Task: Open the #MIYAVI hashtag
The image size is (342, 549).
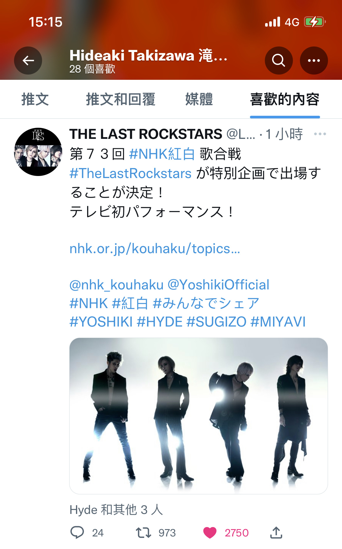Action: point(278,322)
